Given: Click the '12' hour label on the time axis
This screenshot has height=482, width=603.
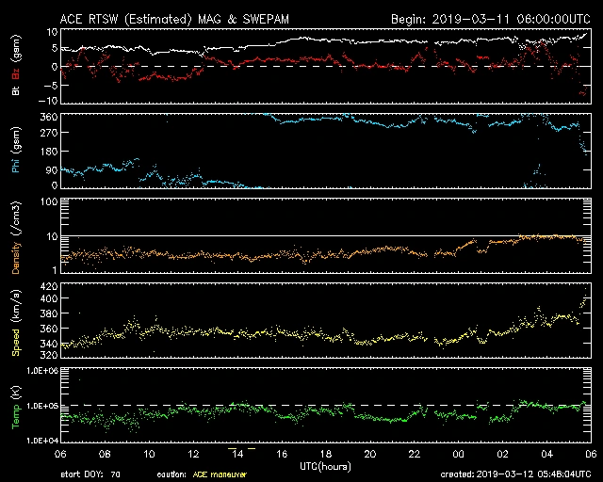Looking at the screenshot, I should click(193, 454).
